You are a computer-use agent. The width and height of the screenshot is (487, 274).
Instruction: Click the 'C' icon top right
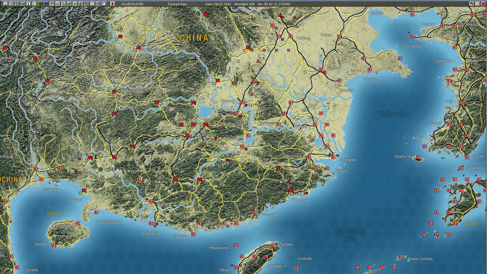click(x=477, y=4)
